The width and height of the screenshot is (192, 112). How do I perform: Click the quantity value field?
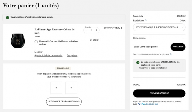tap(91, 30)
